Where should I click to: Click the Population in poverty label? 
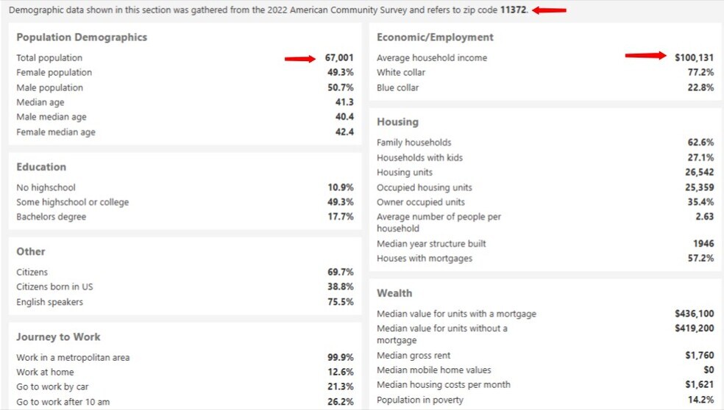pyautogui.click(x=420, y=400)
